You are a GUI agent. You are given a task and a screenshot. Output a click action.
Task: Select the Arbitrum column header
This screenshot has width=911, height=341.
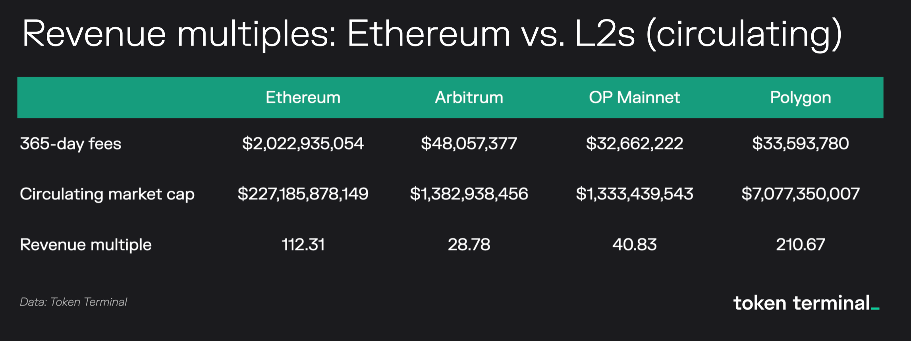469,98
